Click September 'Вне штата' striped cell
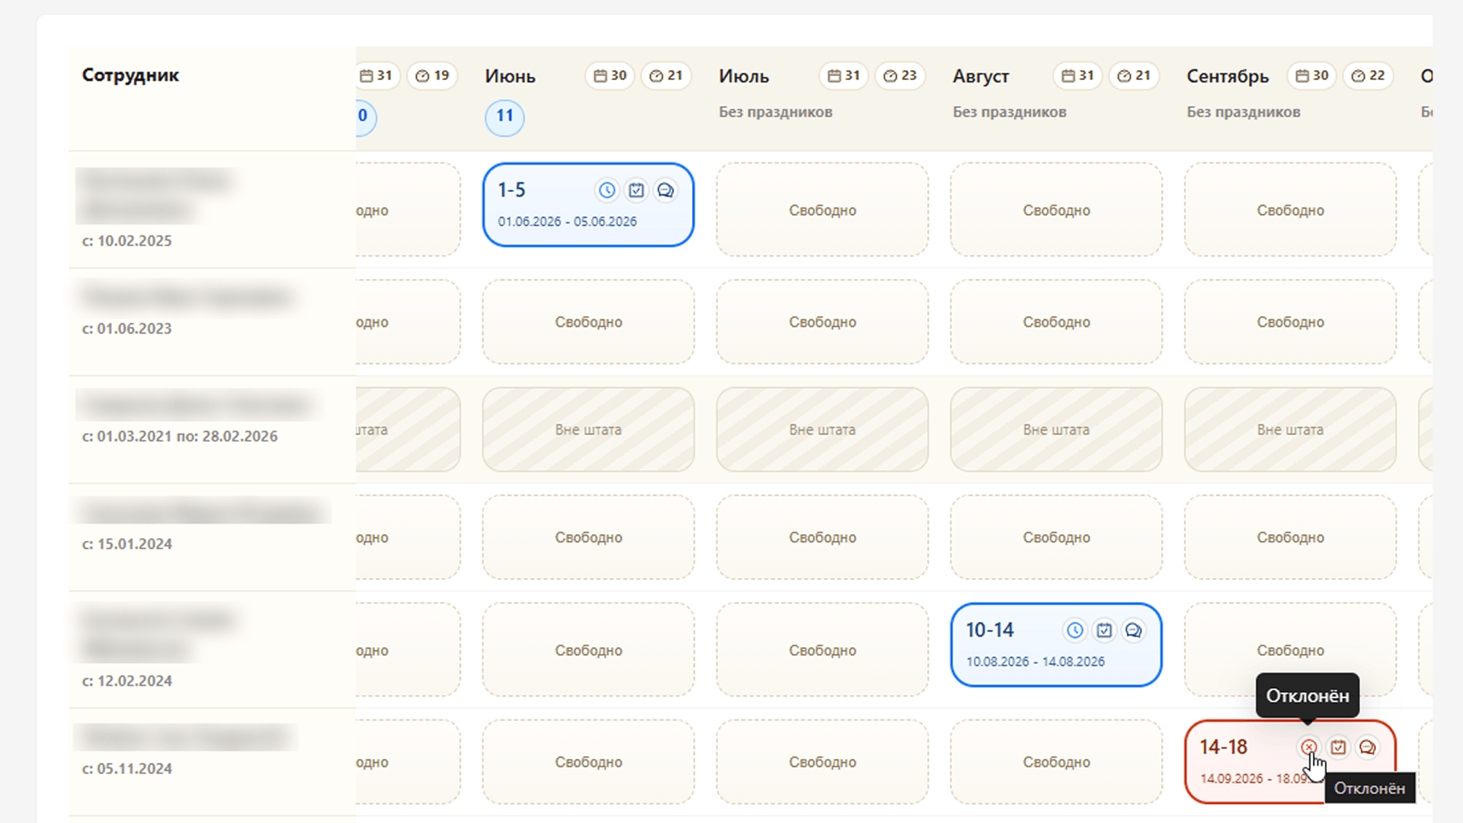 (1290, 430)
